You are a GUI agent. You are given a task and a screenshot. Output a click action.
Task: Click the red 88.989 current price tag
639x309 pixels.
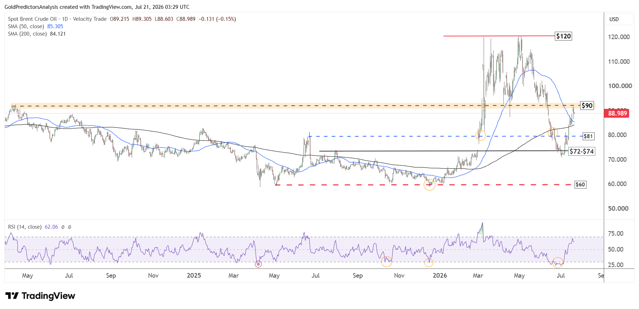coord(618,113)
